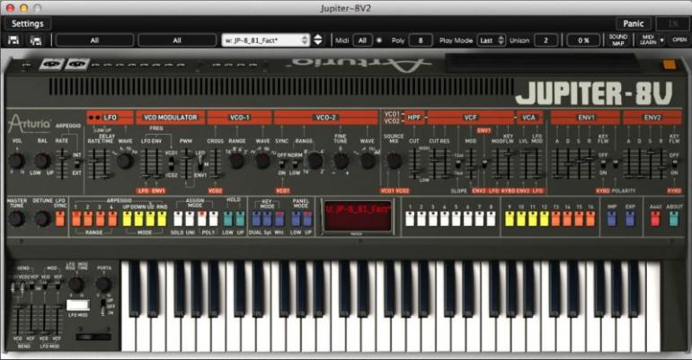The height and width of the screenshot is (360, 692).
Task: Open the Settings menu
Action: 27,24
